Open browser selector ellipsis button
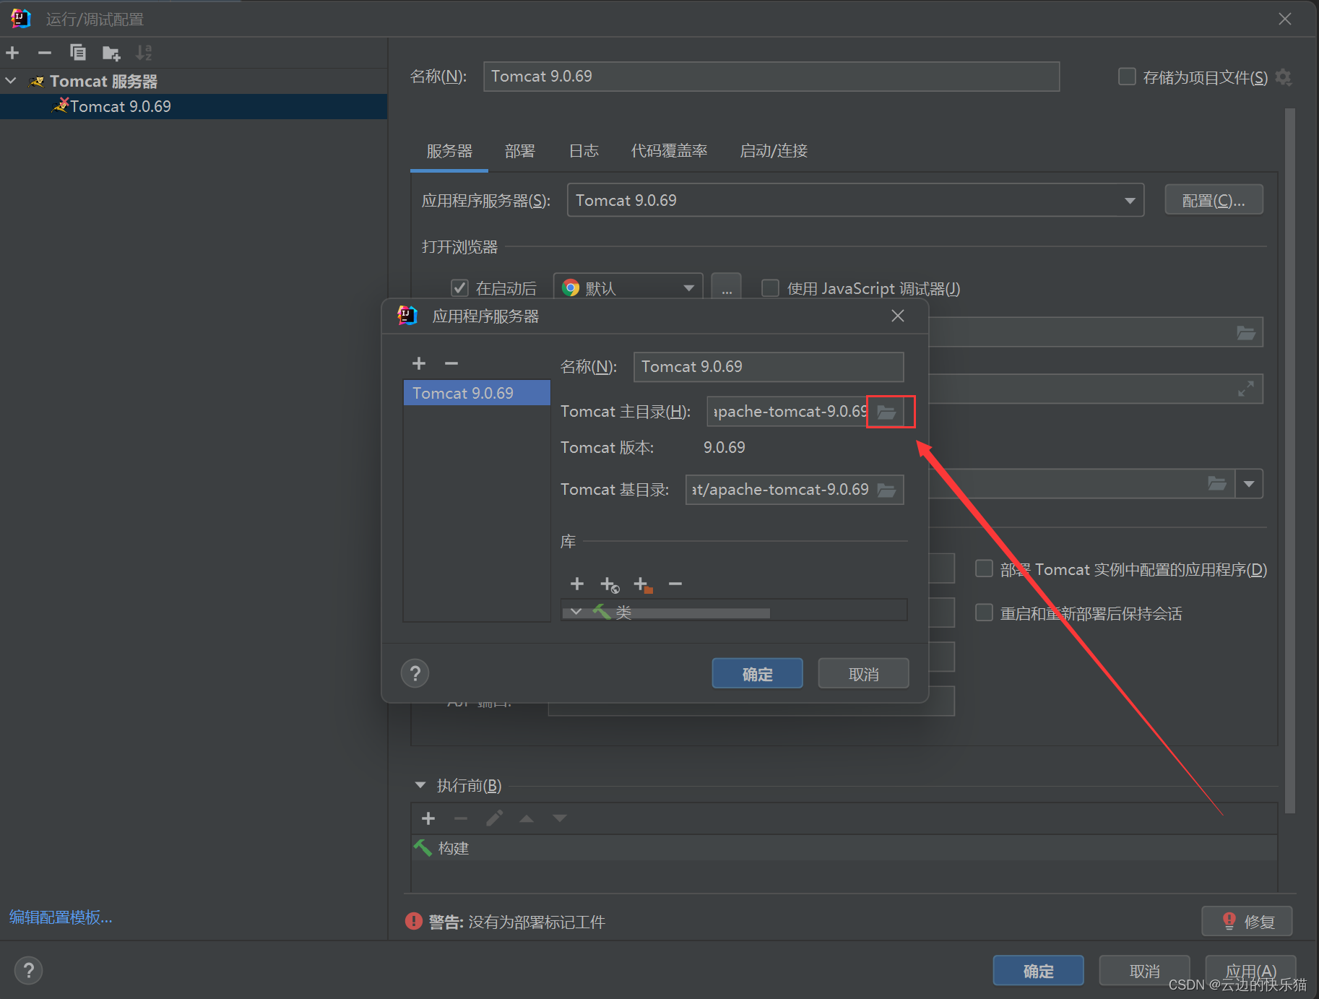1319x999 pixels. [726, 287]
